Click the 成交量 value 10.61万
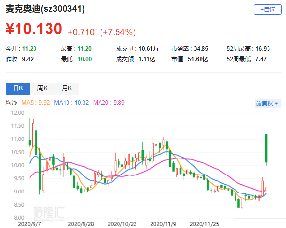Screen dimensions: 286x228 149,49
